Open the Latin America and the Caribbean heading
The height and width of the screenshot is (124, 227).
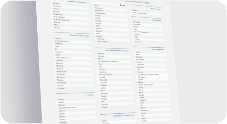click(117, 51)
